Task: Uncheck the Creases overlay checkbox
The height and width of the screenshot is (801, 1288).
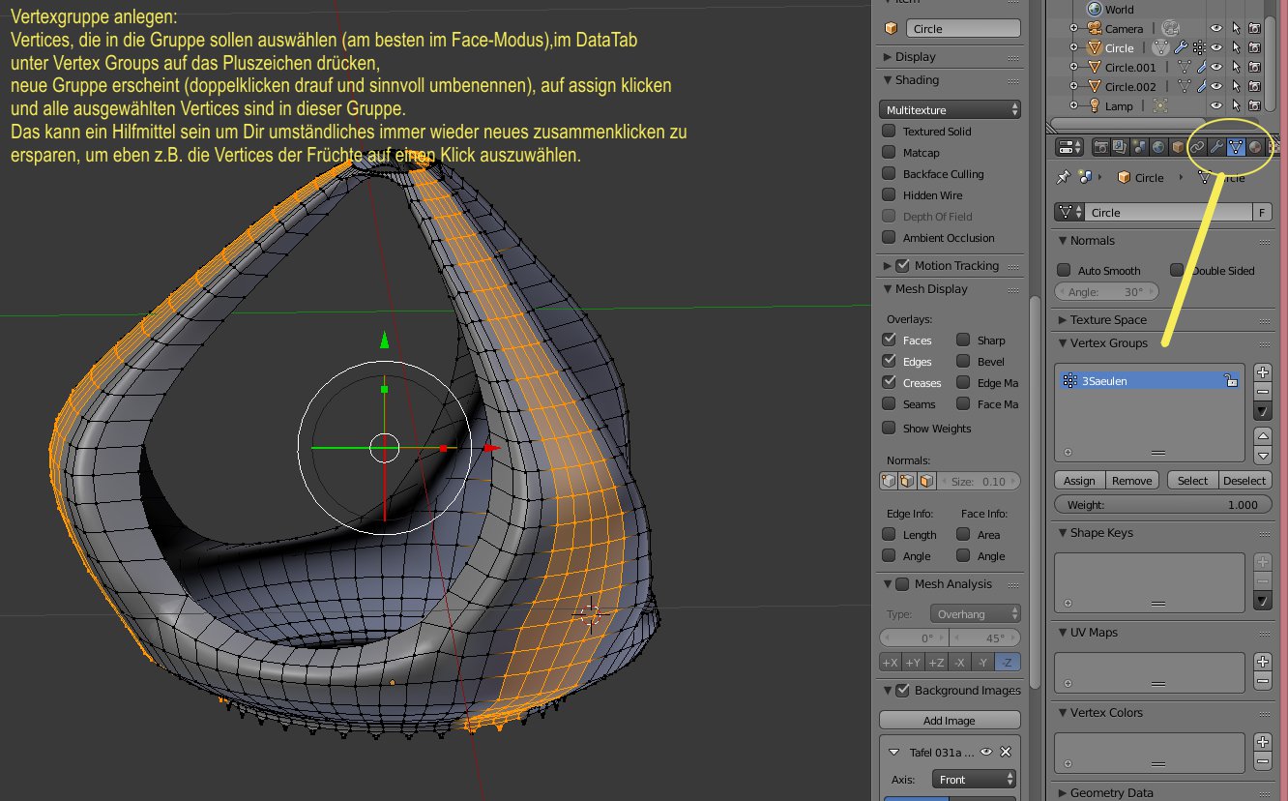Action: pyautogui.click(x=889, y=383)
